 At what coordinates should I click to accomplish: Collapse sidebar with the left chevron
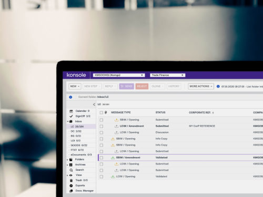94,105
